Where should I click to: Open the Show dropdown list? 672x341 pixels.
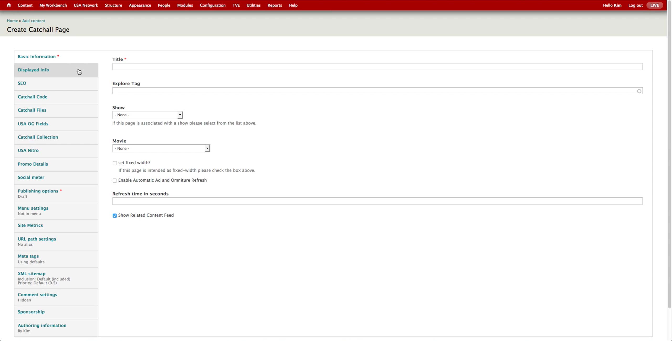147,115
